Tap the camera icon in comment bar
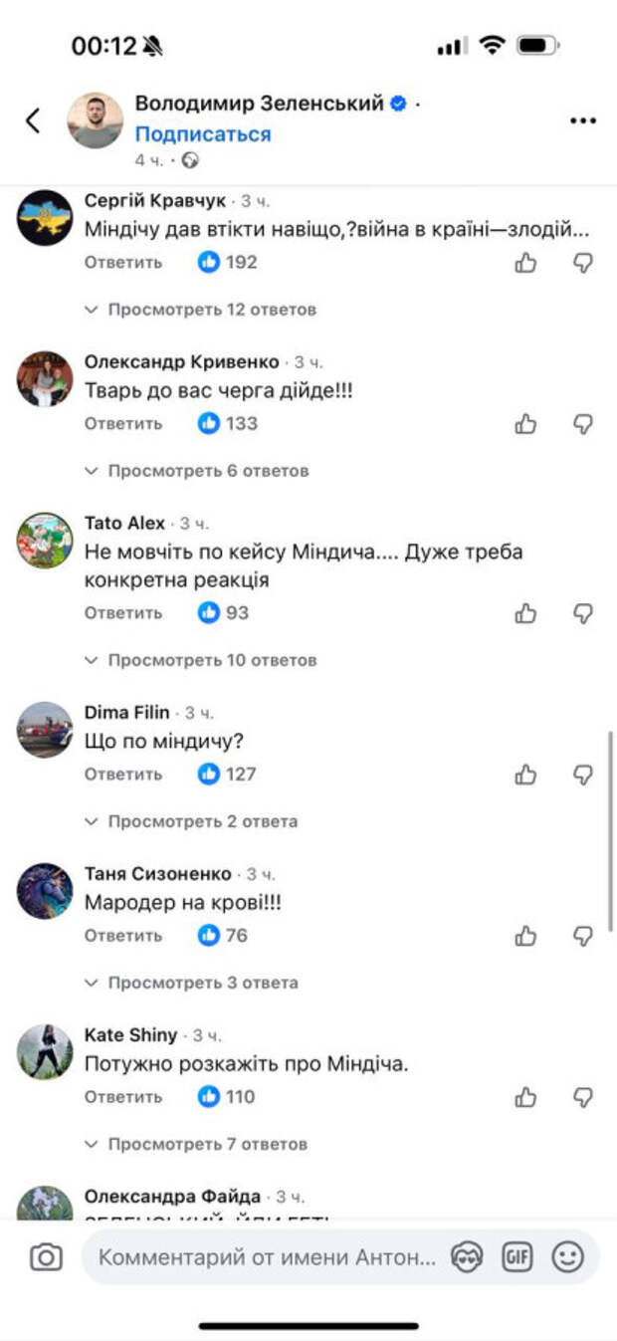 tap(45, 1257)
